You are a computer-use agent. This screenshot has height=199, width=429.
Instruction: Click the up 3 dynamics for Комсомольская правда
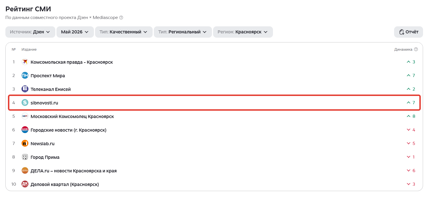click(x=411, y=62)
